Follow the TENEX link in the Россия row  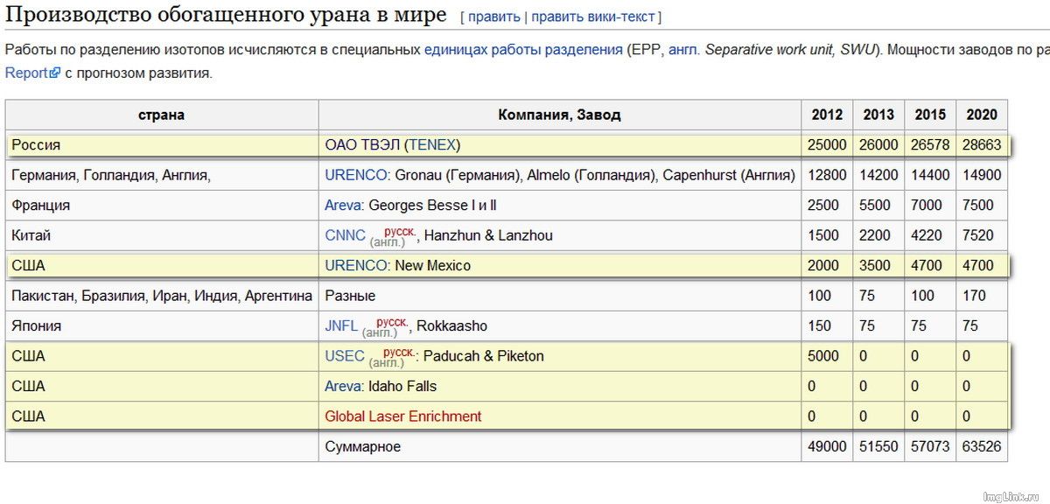(431, 145)
